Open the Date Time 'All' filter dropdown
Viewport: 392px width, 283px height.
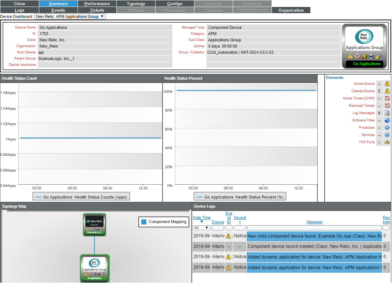click(x=202, y=228)
